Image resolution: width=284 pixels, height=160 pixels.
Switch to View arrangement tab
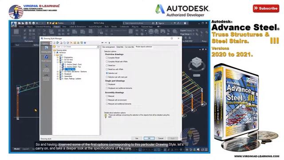[x=108, y=47]
